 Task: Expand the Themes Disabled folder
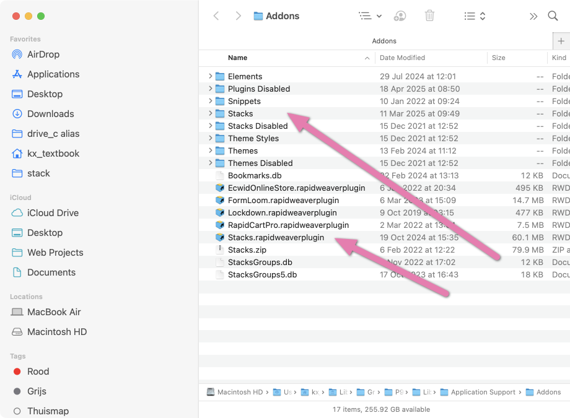tap(210, 162)
